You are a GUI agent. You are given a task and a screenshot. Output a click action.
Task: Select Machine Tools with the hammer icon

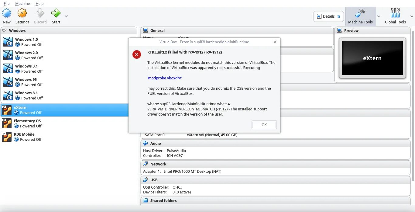[x=360, y=16]
